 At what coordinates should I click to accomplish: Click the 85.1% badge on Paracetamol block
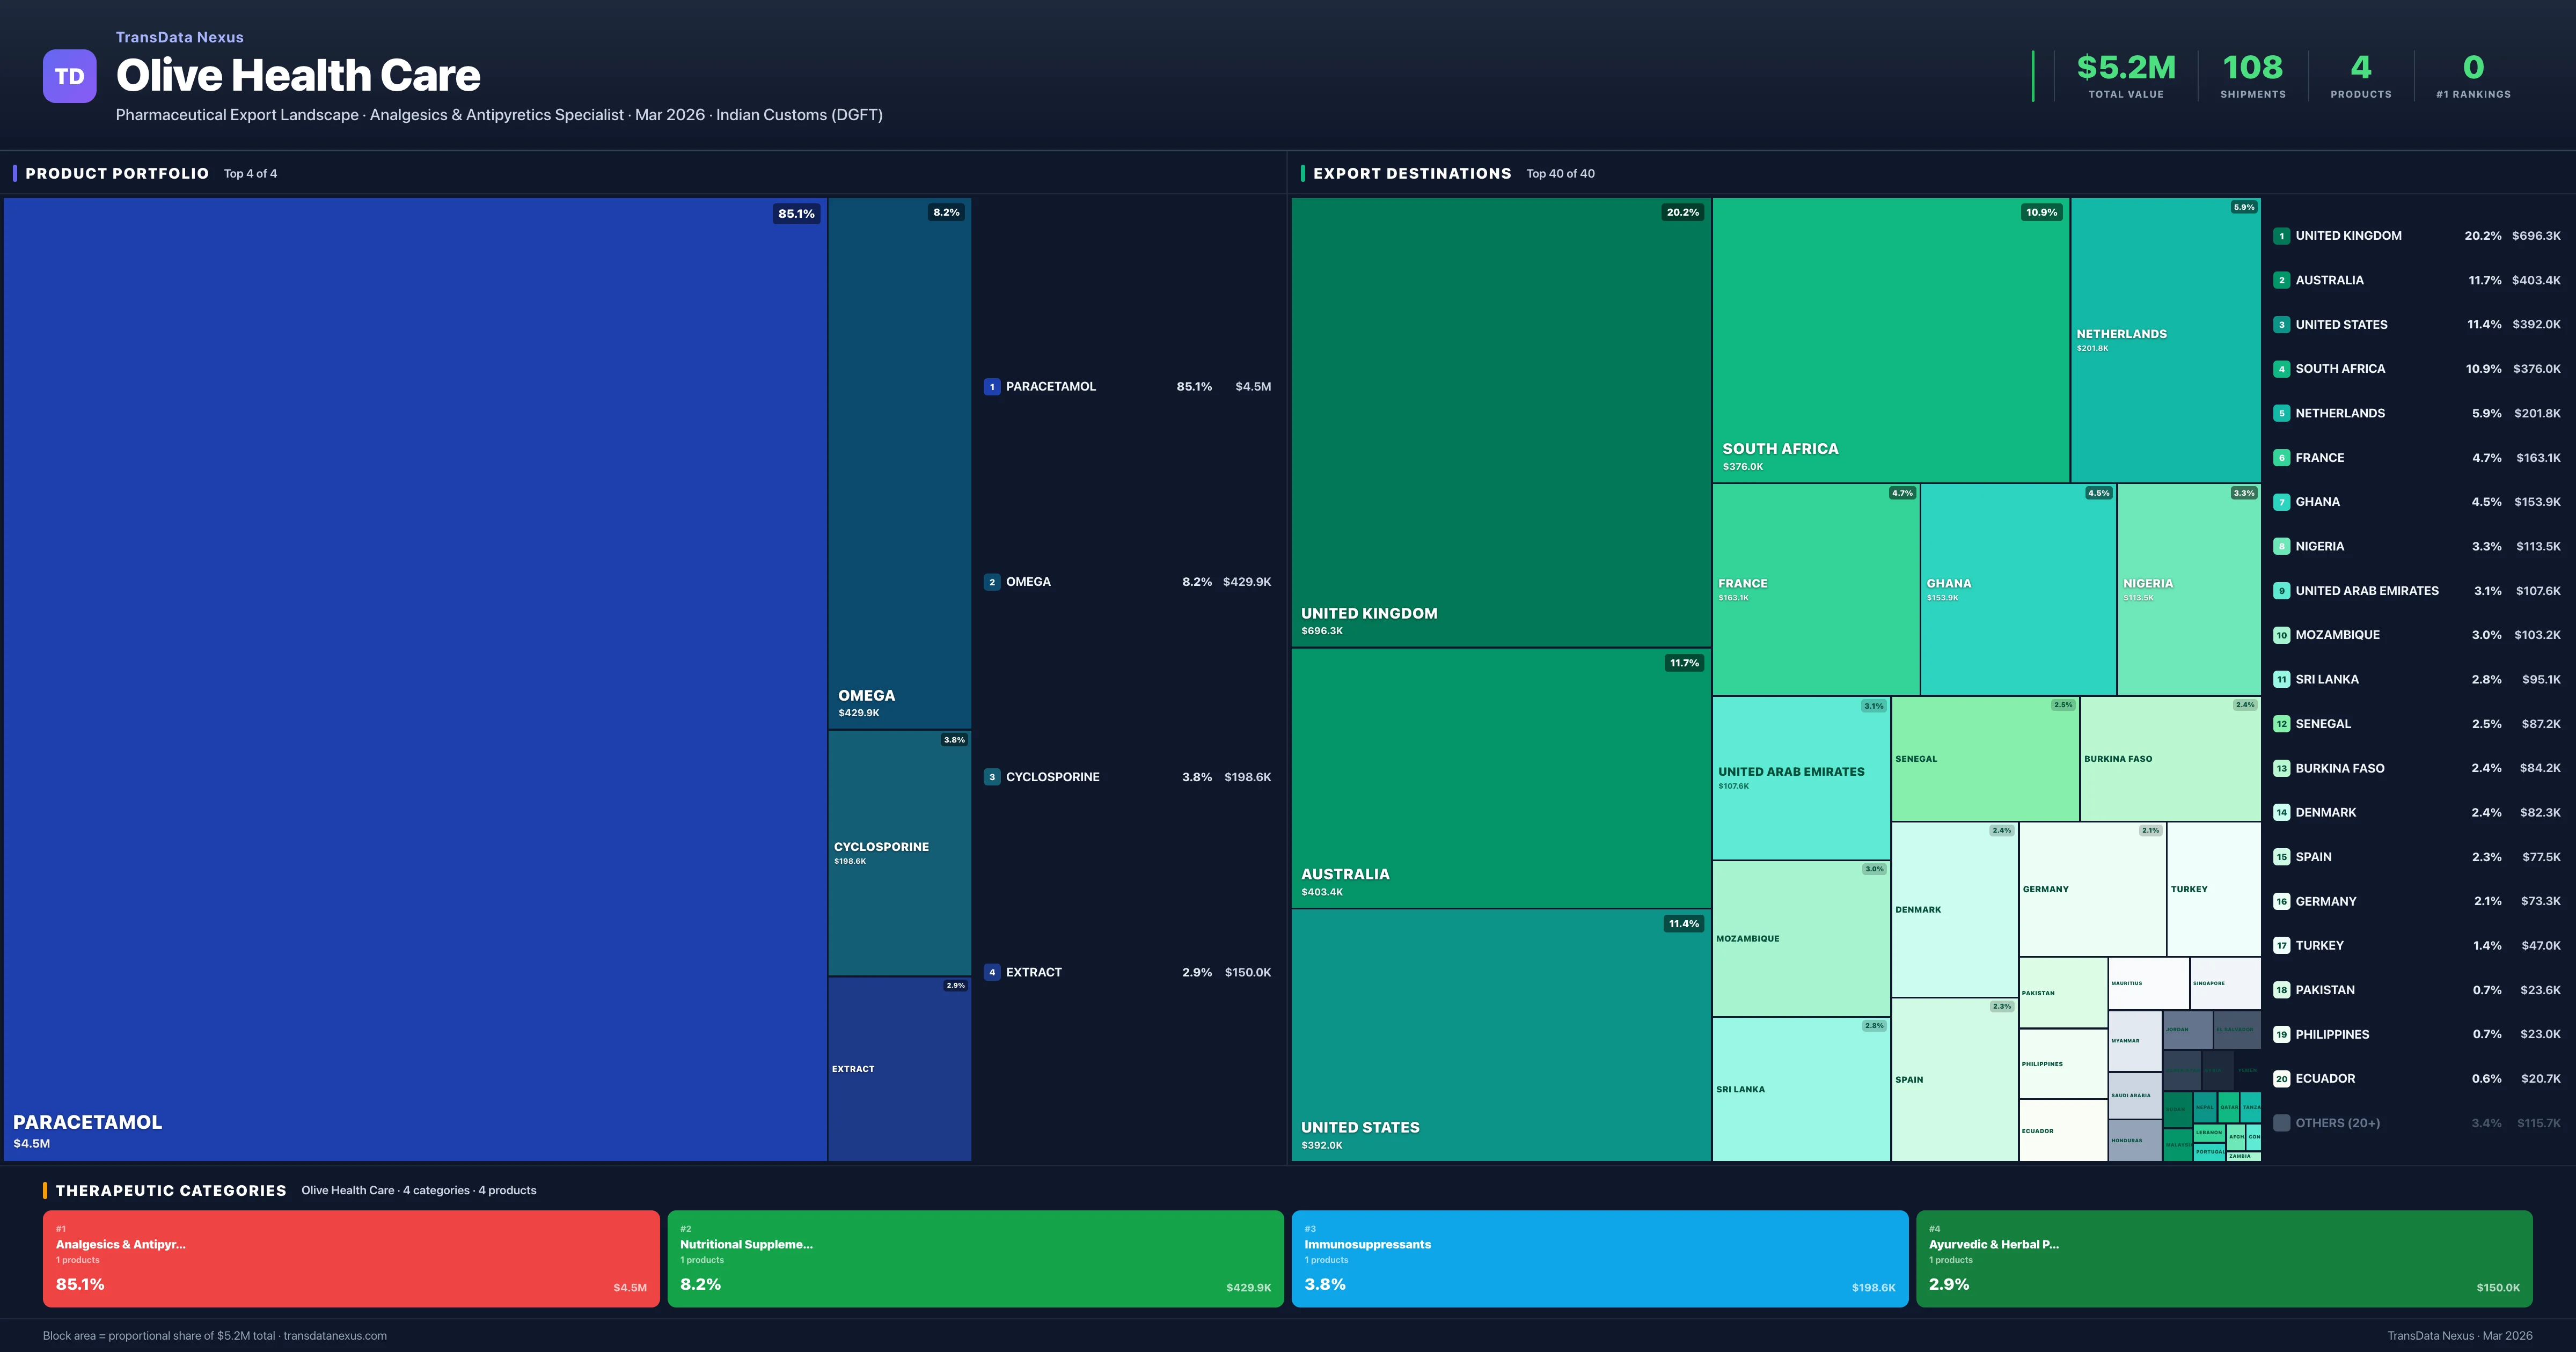point(796,214)
